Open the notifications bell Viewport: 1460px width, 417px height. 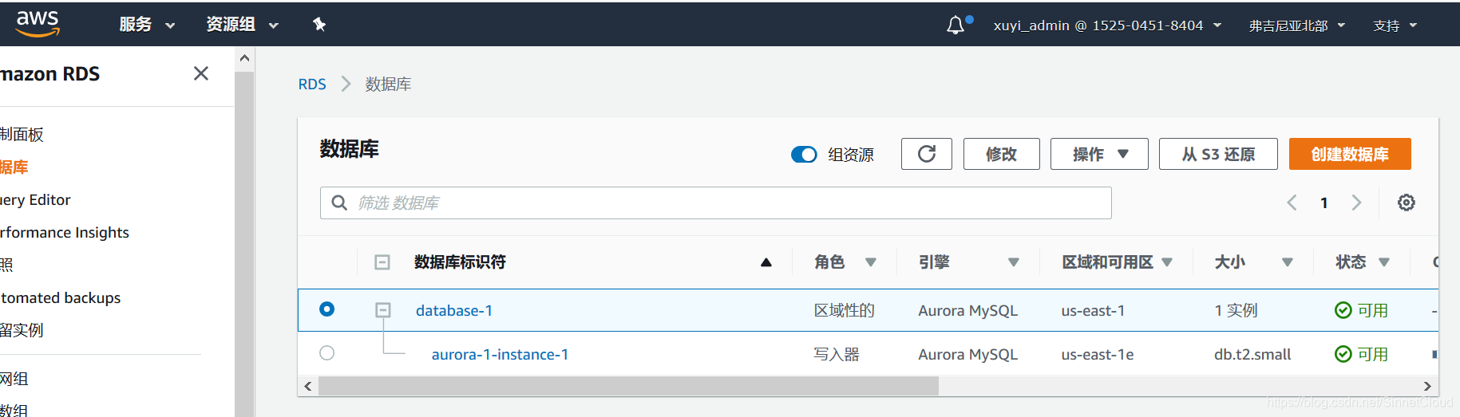point(956,26)
